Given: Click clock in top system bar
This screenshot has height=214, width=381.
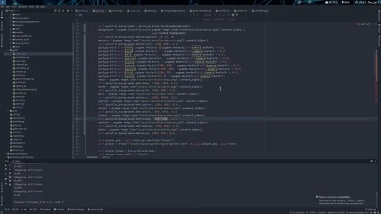Looking at the screenshot, I should pyautogui.click(x=368, y=2).
